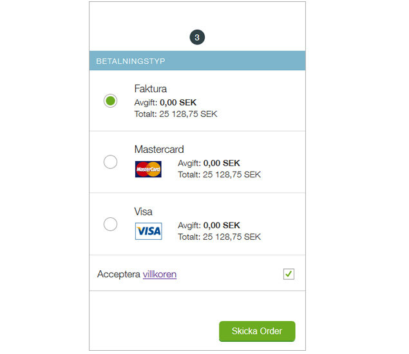Click Faktura's Totalt 25 128,75 SEK
This screenshot has width=409, height=354.
coord(175,114)
